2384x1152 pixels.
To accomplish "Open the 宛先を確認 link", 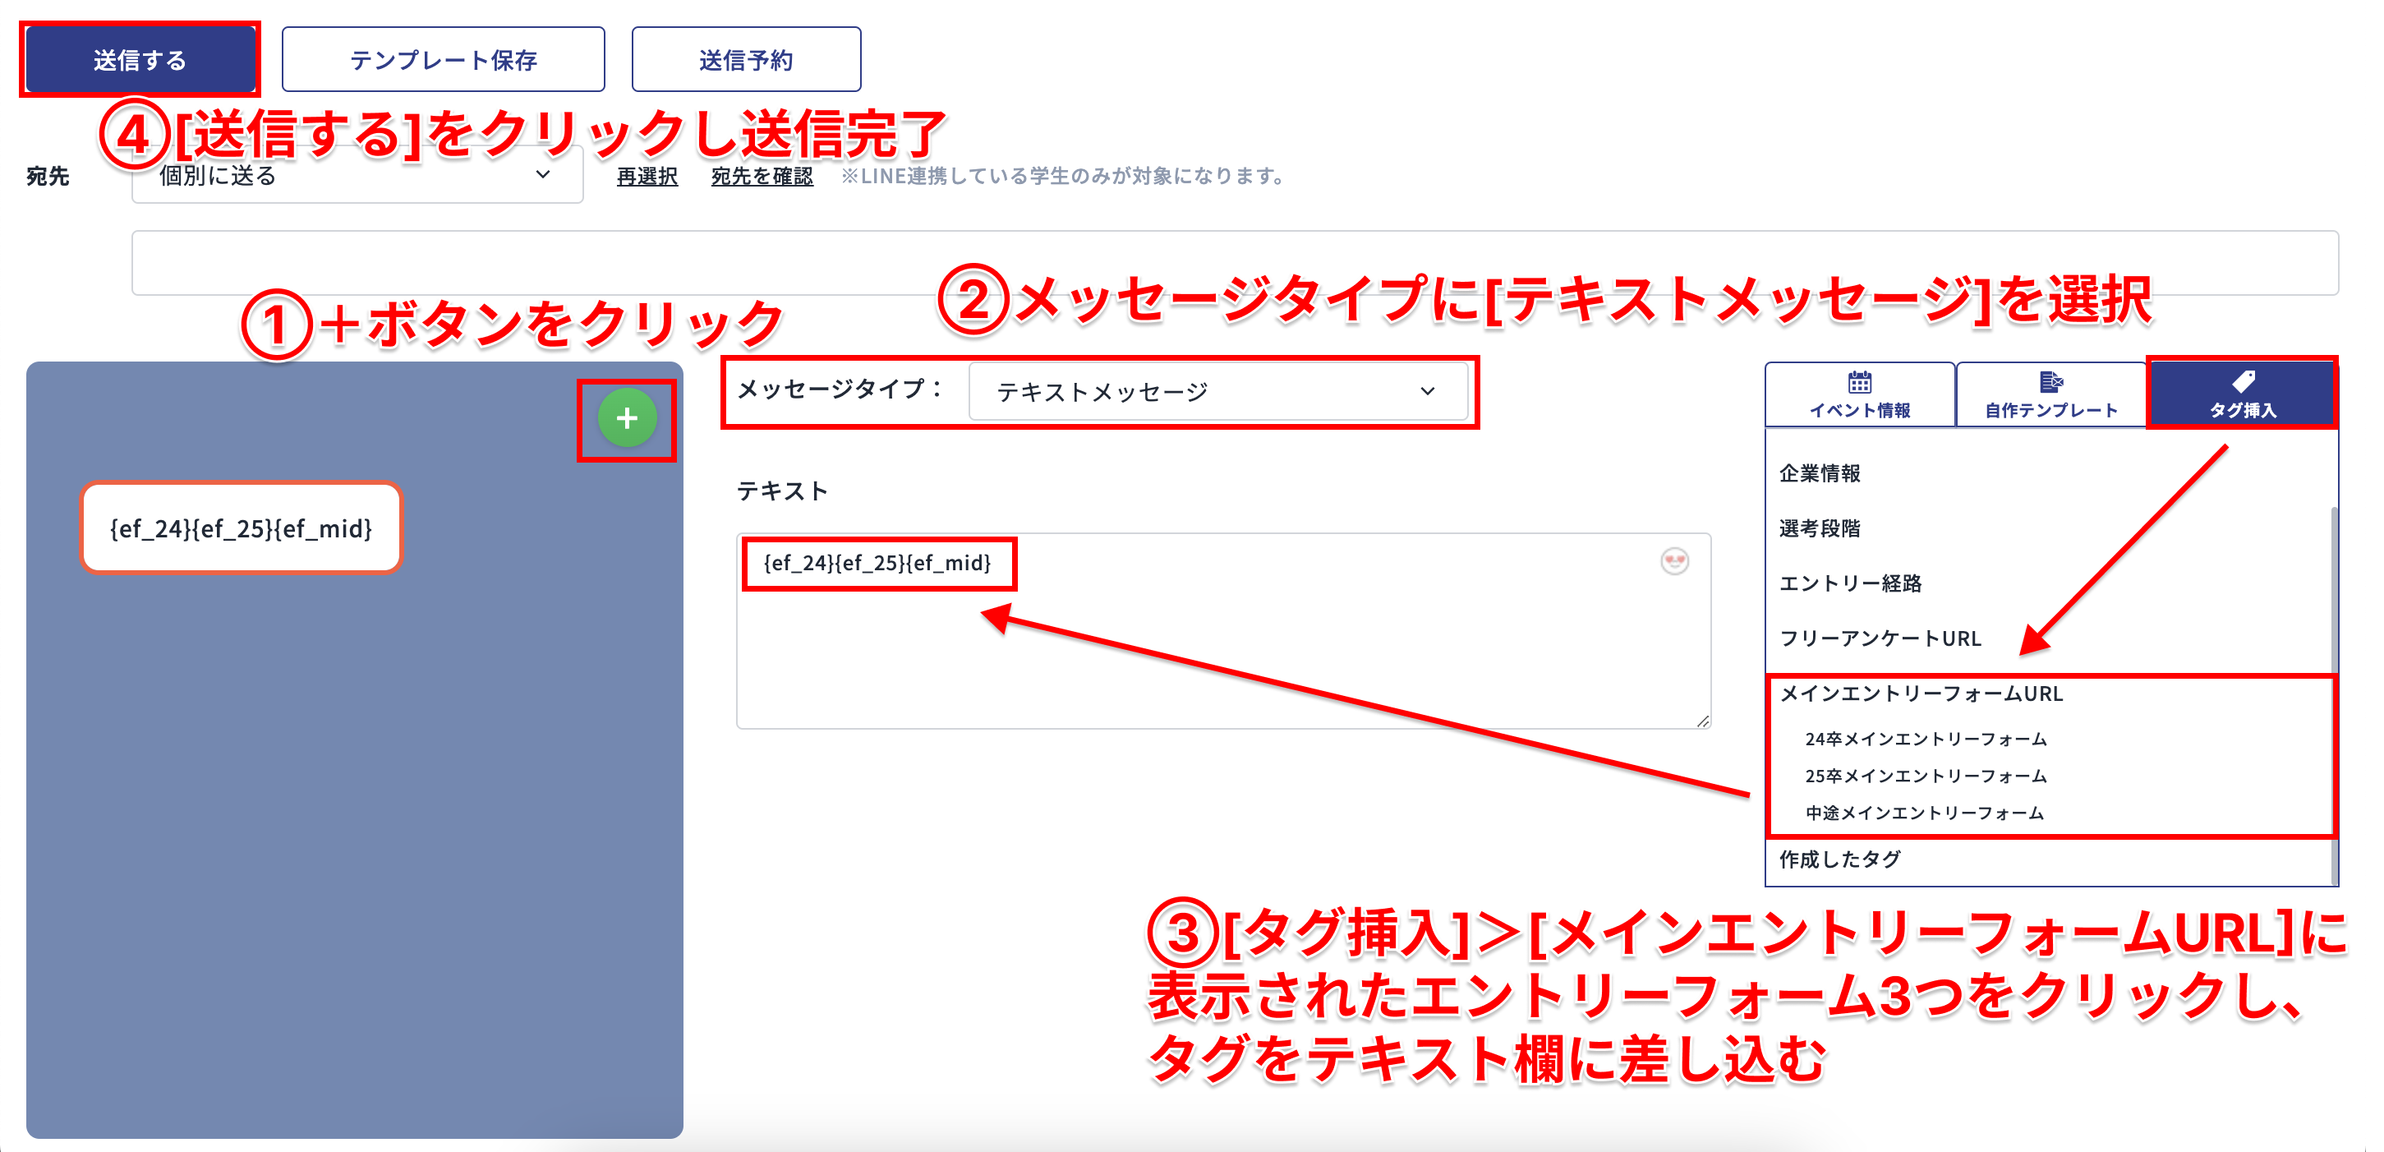I will 761,177.
